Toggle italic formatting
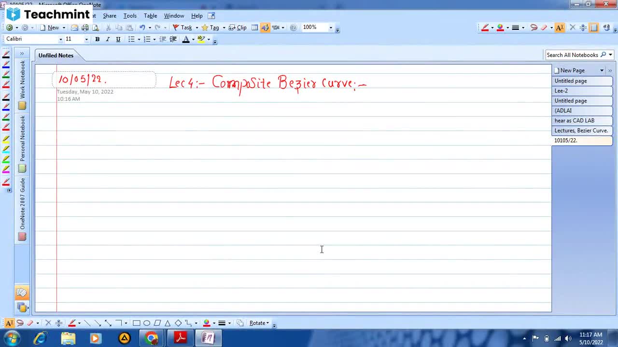618x347 pixels. click(108, 39)
